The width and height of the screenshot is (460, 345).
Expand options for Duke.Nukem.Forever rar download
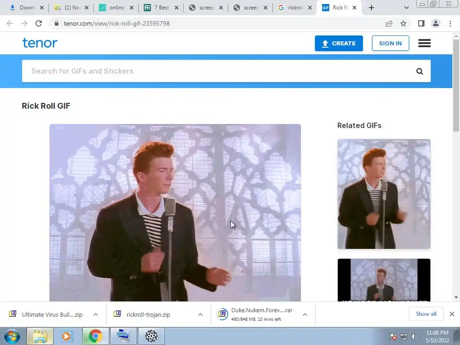pyautogui.click(x=305, y=314)
